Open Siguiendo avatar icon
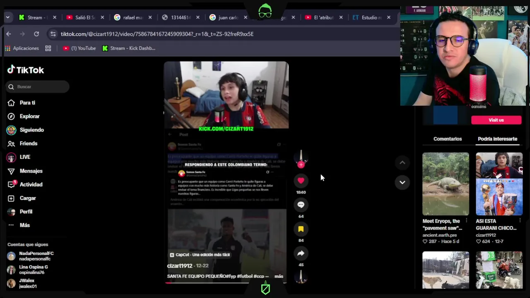530x298 pixels. (11, 130)
